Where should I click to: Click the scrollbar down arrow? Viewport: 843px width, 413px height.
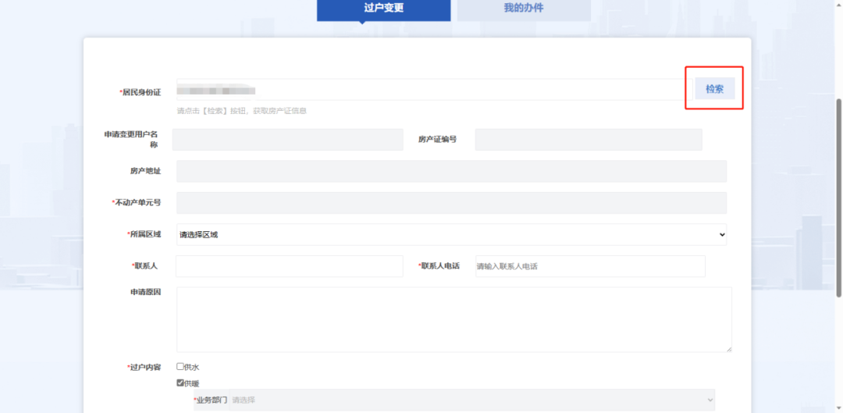click(x=838, y=408)
